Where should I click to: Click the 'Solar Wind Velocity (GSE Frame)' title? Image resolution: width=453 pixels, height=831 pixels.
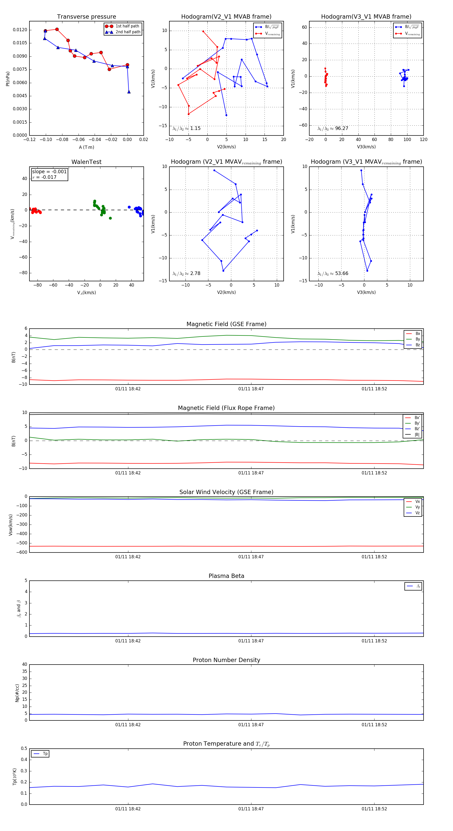pyautogui.click(x=226, y=492)
